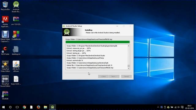Open File Explorer from the taskbar
This screenshot has width=196, height=110.
click(x=45, y=107)
